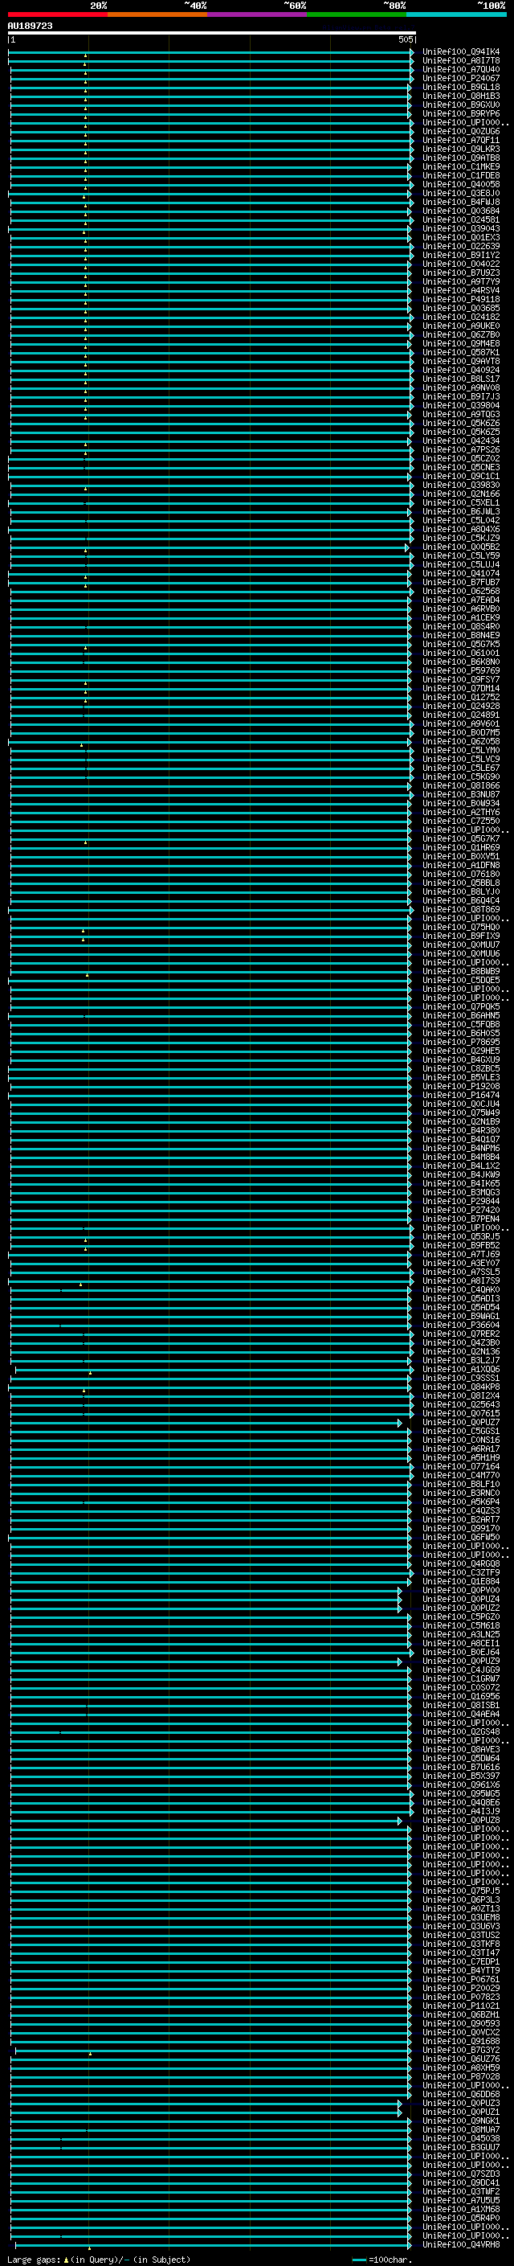This screenshot has height=2266, width=514.
Task: Select label UniRef100_C5L042
Action: click(x=460, y=520)
